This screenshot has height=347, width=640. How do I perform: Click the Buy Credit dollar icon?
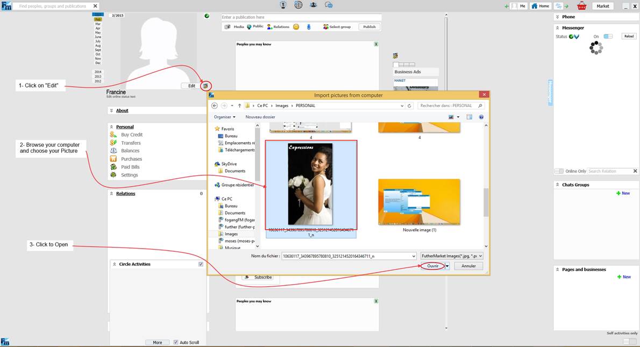click(x=113, y=134)
